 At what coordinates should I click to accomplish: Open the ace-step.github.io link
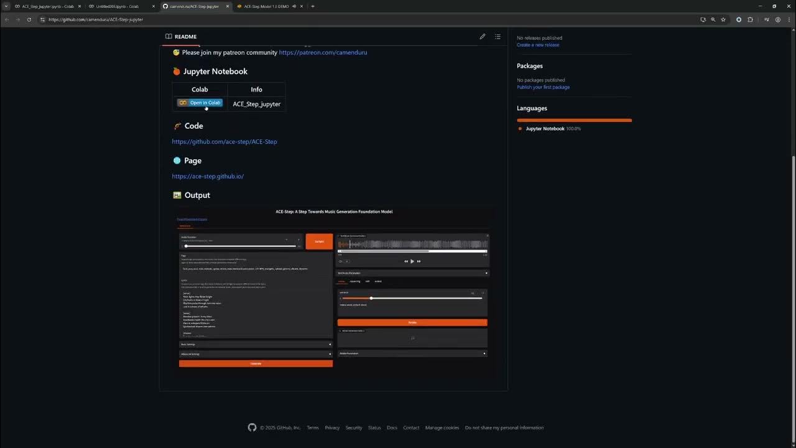point(208,176)
